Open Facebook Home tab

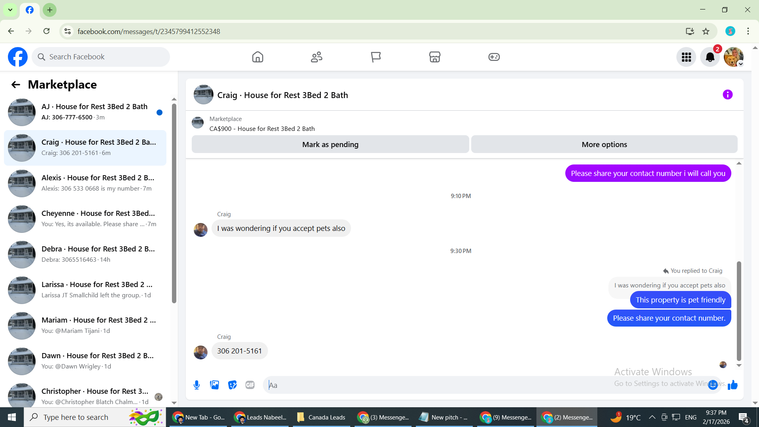(257, 57)
